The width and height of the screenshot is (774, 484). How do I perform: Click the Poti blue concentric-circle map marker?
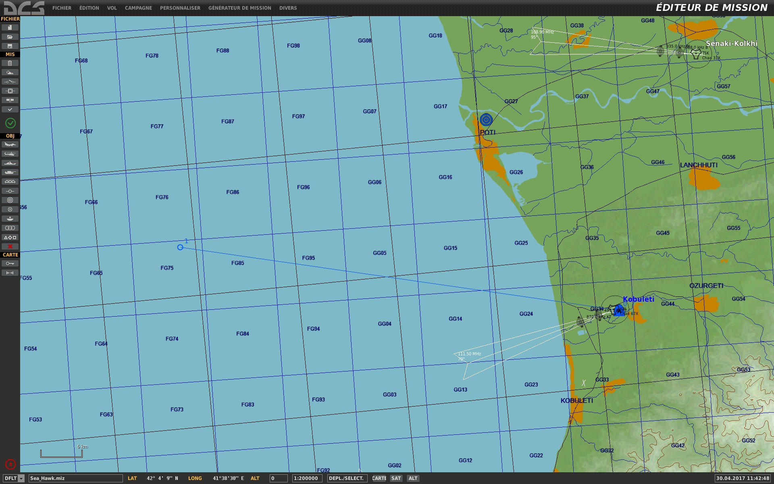point(486,120)
